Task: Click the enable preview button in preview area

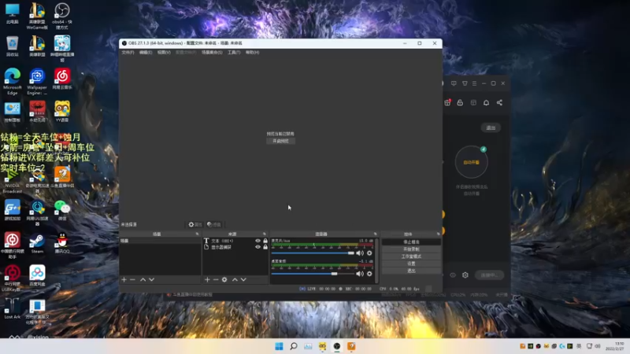Action: [x=280, y=141]
